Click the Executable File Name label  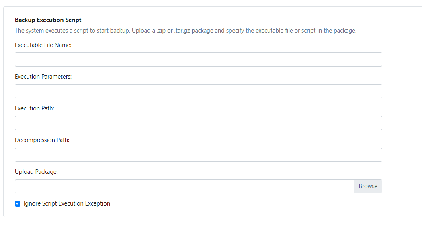pos(43,45)
